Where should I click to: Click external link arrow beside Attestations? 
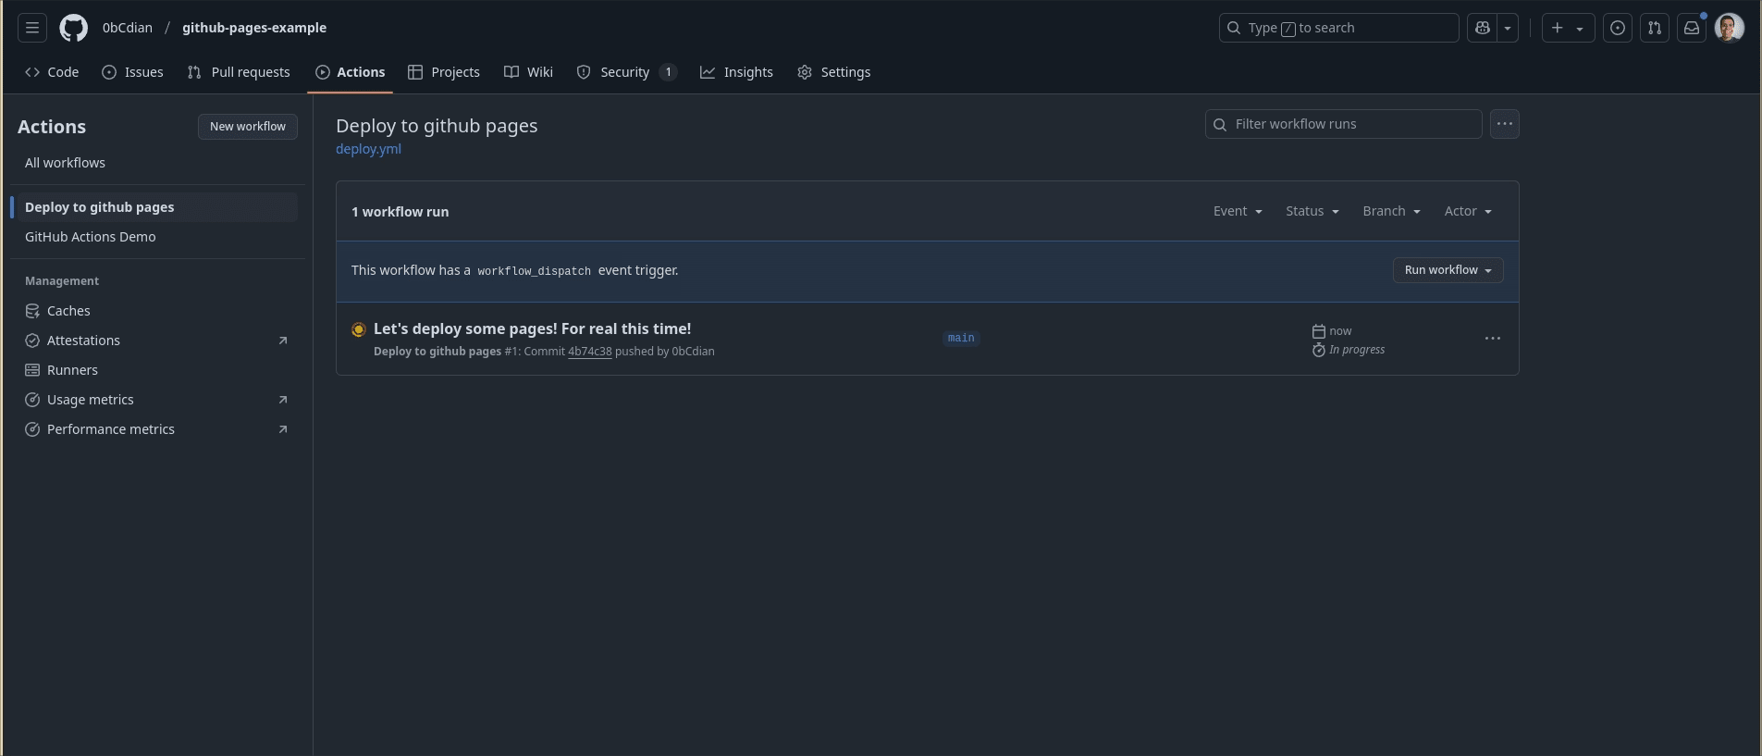click(x=283, y=341)
